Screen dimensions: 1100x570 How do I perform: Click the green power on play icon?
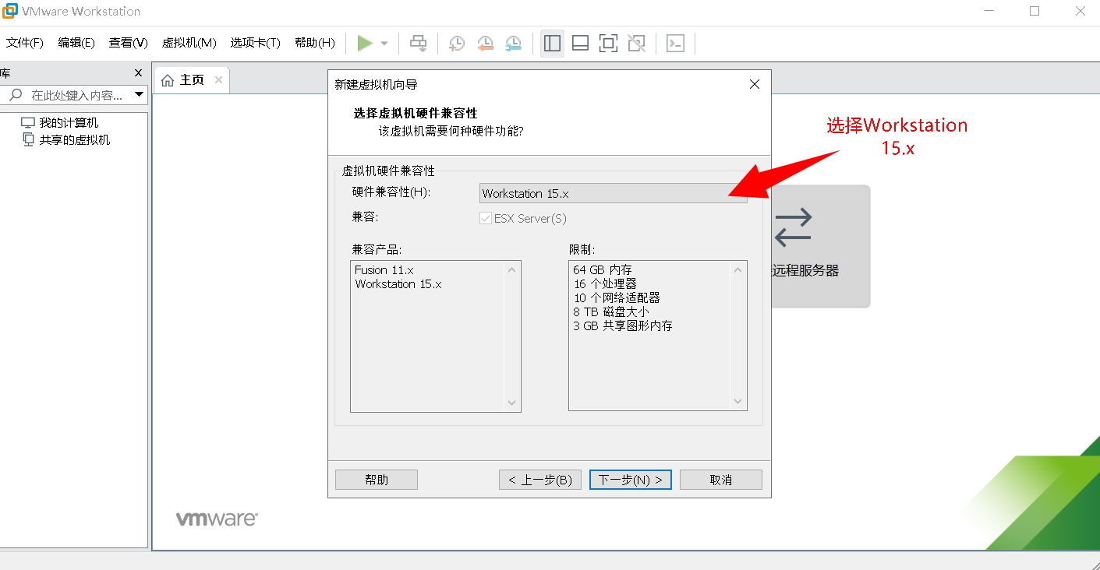pos(365,44)
